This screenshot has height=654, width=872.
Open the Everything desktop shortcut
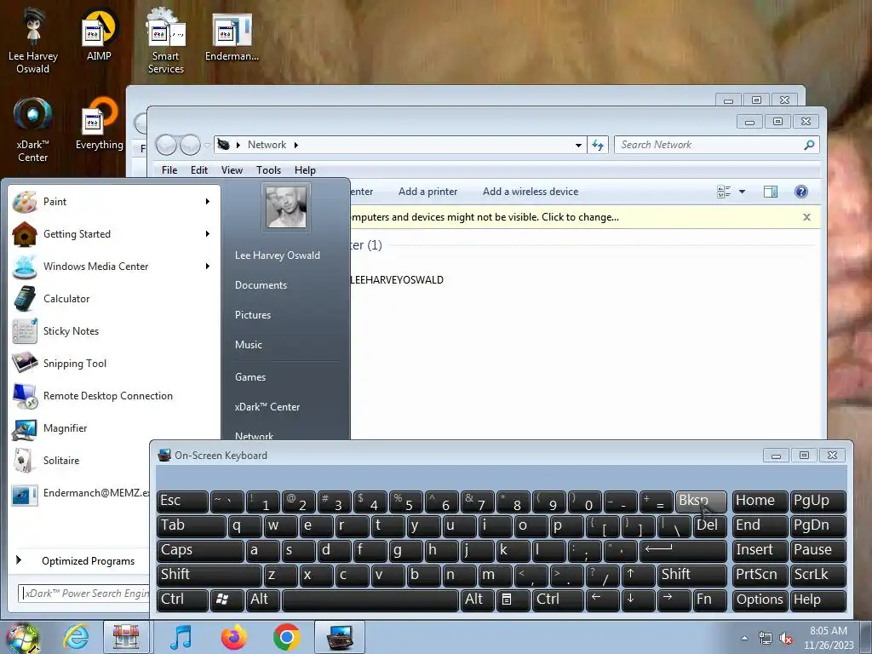99,123
